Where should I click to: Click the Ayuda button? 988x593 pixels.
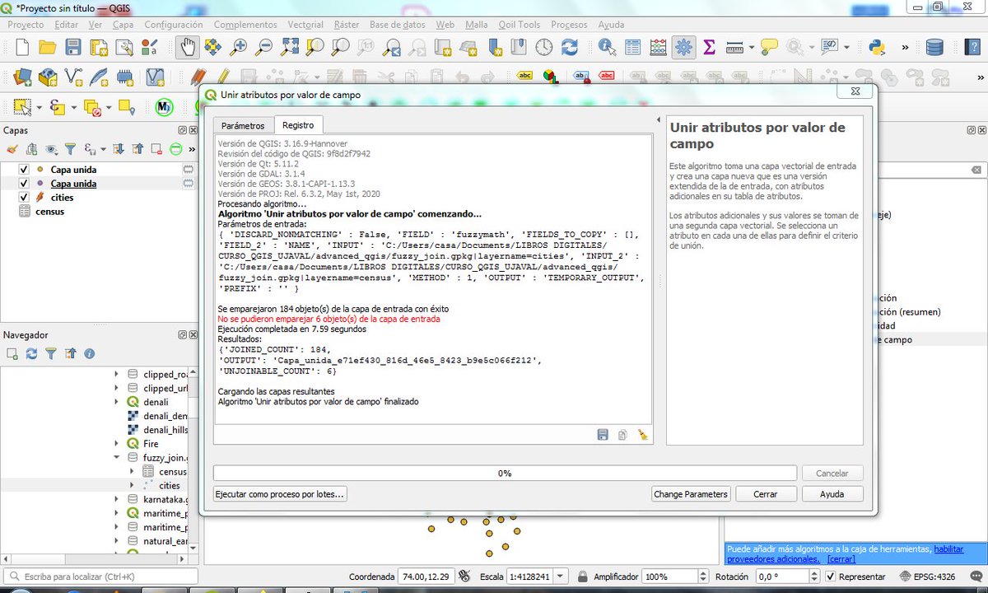click(x=832, y=494)
